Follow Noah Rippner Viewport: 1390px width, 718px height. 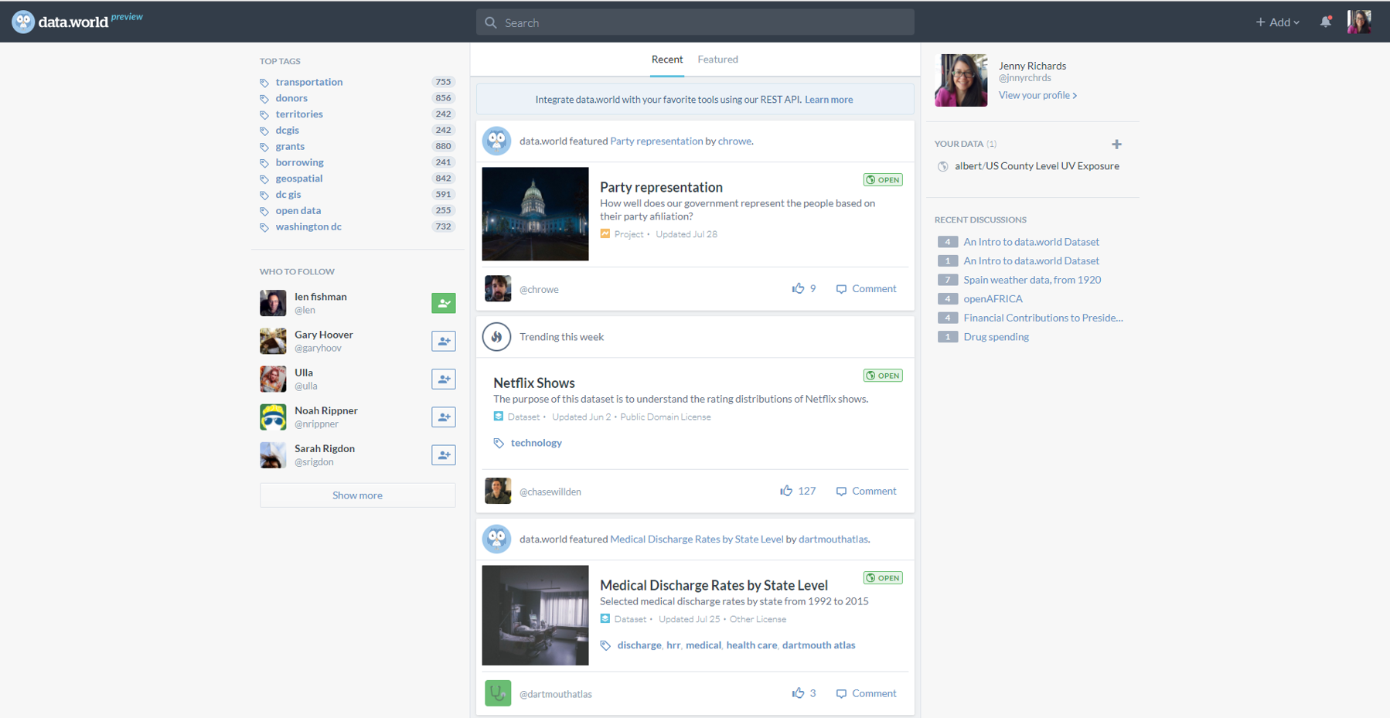[x=444, y=417]
